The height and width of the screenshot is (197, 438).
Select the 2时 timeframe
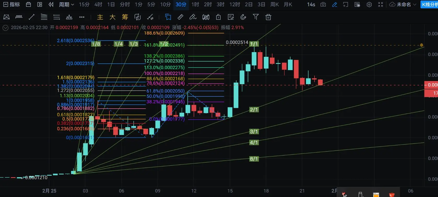[x=208, y=4]
